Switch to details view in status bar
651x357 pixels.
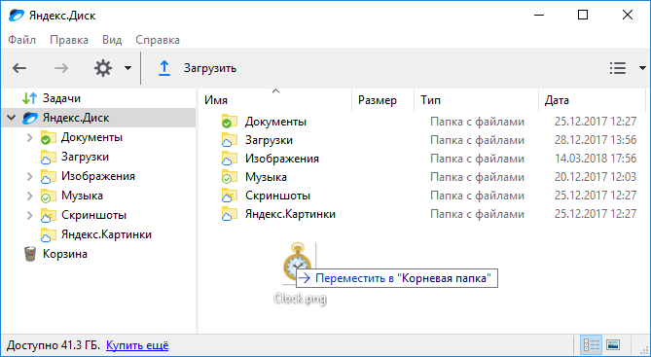coord(592,345)
